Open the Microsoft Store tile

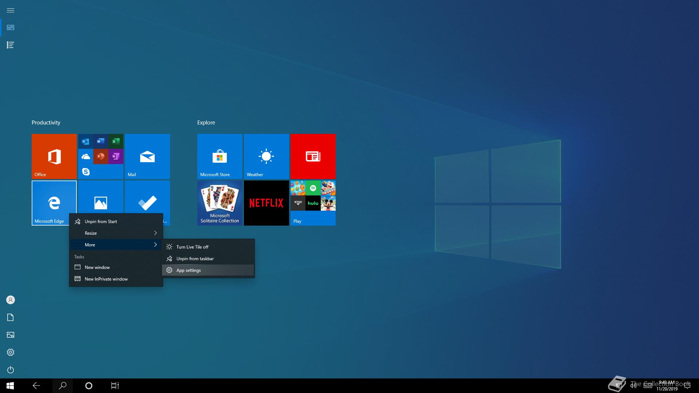[220, 156]
